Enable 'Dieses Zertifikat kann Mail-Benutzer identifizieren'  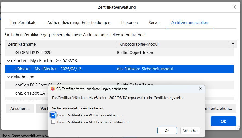coord(53,122)
